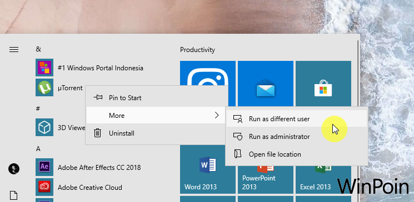Open the 3D Viewer cube icon

(x=44, y=127)
